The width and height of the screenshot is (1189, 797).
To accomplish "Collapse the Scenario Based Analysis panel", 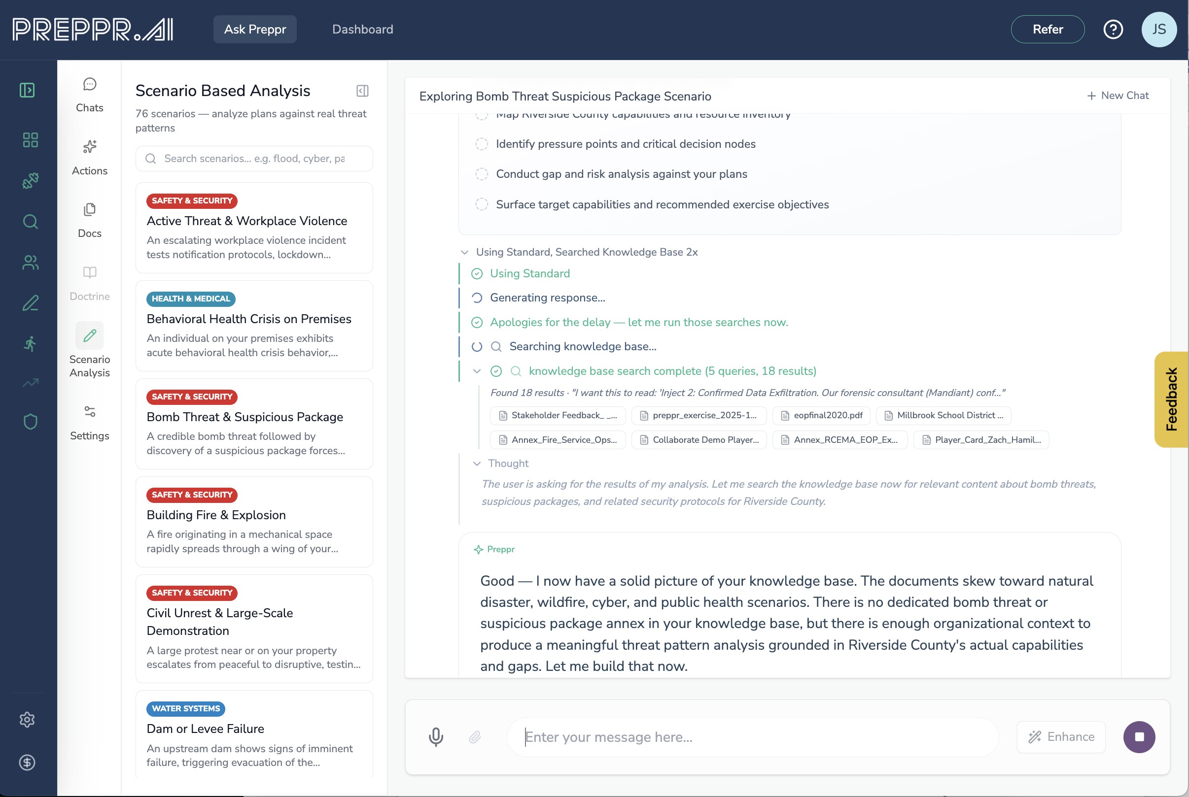I will click(362, 91).
